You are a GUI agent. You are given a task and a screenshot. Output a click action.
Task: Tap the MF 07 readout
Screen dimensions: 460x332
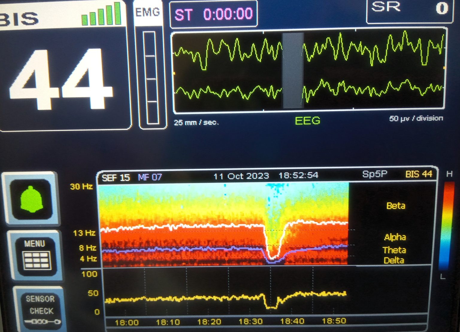pyautogui.click(x=150, y=177)
